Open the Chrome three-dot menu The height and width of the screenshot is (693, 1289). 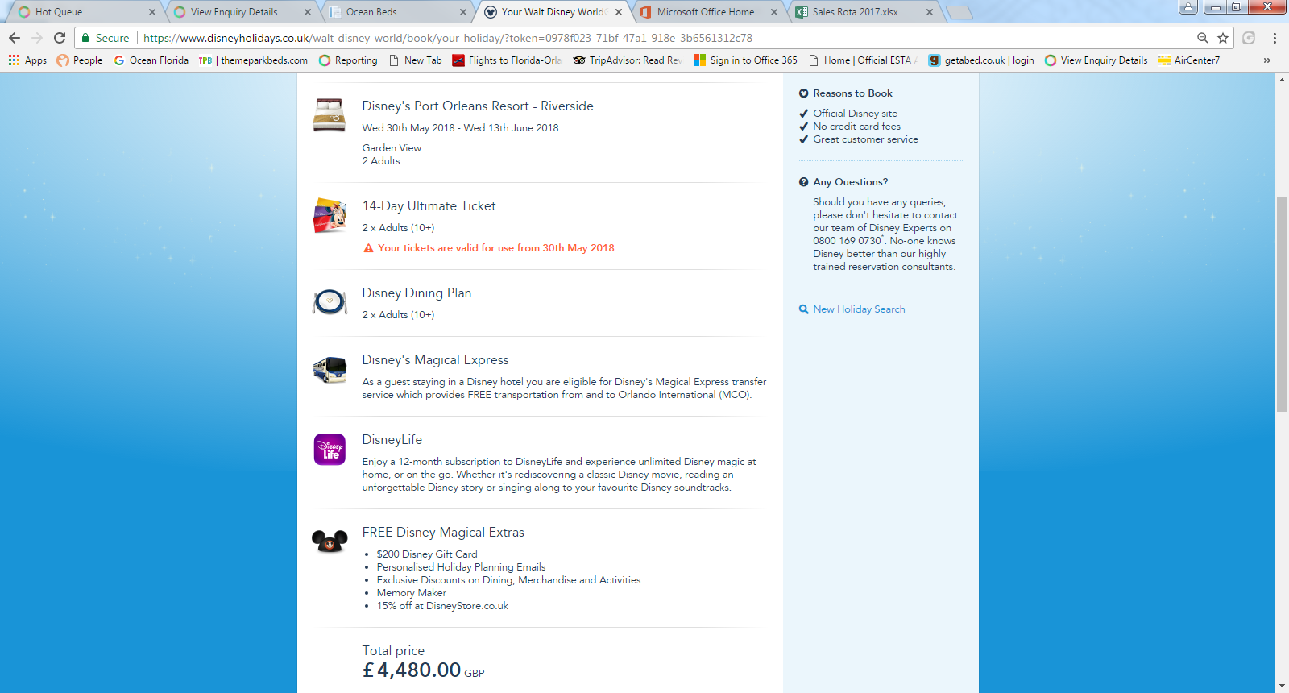tap(1274, 38)
